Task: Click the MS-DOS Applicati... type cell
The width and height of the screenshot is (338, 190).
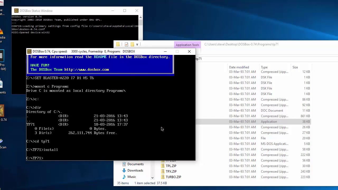Action: [275, 144]
